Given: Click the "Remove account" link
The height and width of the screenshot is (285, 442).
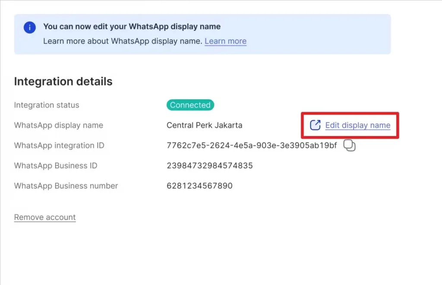Looking at the screenshot, I should (x=44, y=217).
